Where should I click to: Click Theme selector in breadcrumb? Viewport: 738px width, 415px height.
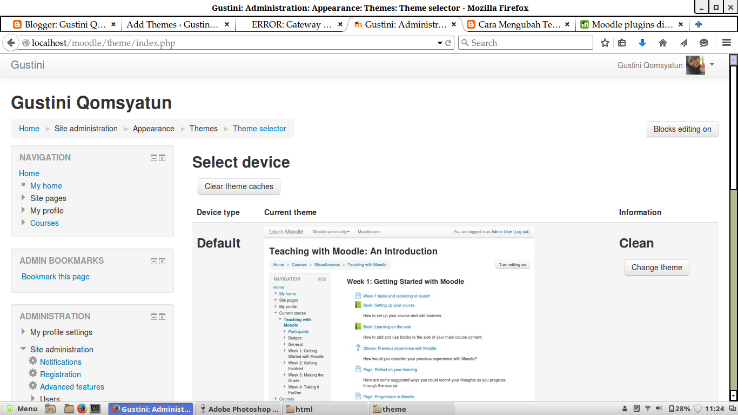(259, 129)
